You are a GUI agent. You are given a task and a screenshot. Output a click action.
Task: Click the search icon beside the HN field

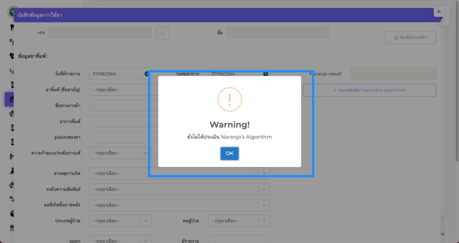(163, 33)
